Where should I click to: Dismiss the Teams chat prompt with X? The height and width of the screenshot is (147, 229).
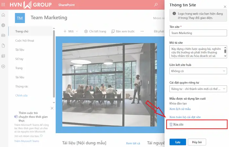click(x=52, y=108)
